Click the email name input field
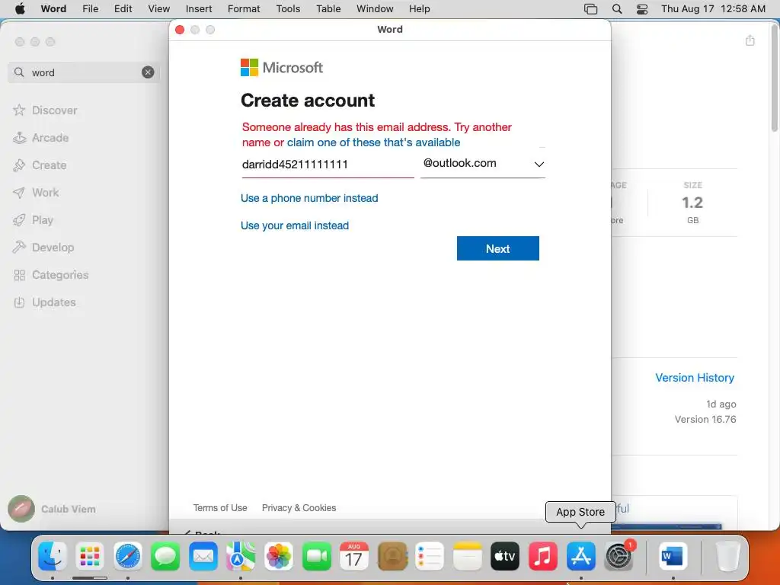This screenshot has width=780, height=585. pos(328,165)
